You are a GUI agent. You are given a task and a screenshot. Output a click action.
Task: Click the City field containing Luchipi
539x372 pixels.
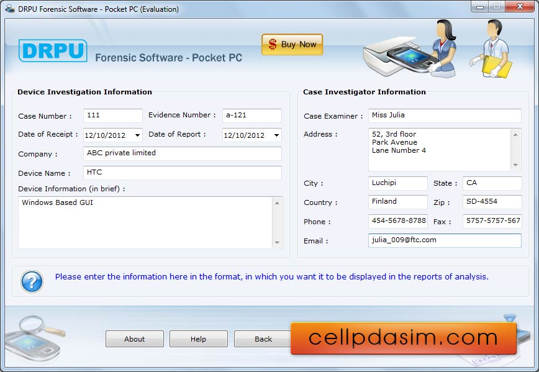tap(397, 183)
